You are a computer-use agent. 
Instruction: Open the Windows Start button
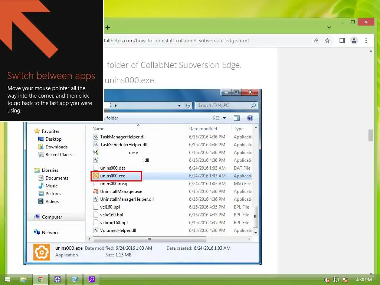7,279
